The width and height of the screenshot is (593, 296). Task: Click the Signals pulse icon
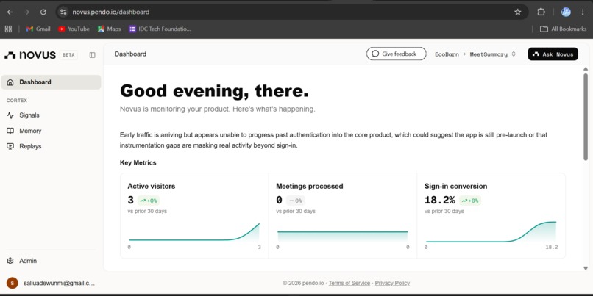[x=10, y=115]
